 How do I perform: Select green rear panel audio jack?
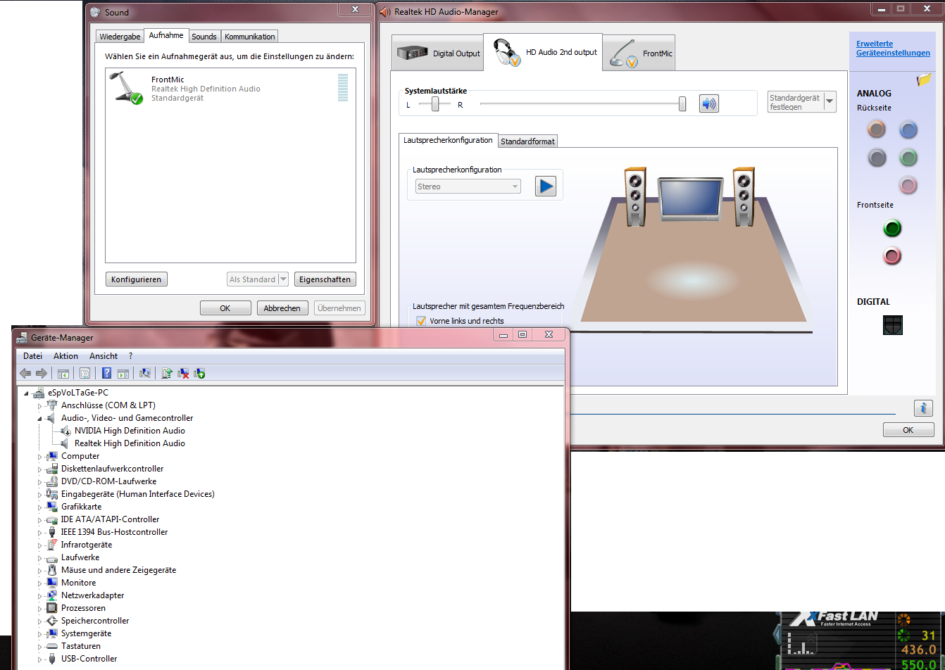coord(908,157)
